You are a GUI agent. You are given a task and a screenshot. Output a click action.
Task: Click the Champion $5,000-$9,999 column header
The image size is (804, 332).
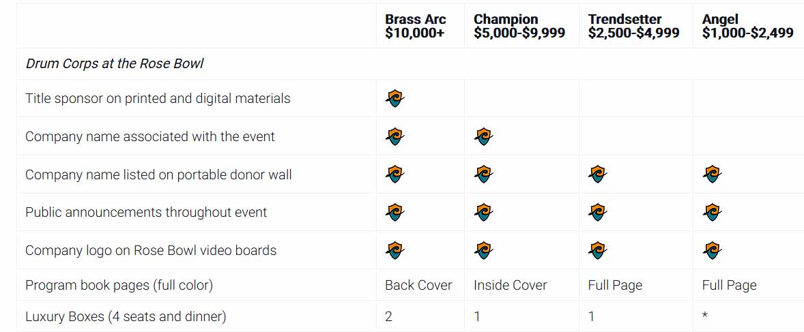pyautogui.click(x=519, y=26)
